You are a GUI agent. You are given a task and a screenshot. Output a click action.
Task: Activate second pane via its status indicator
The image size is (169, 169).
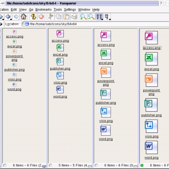point(51,165)
